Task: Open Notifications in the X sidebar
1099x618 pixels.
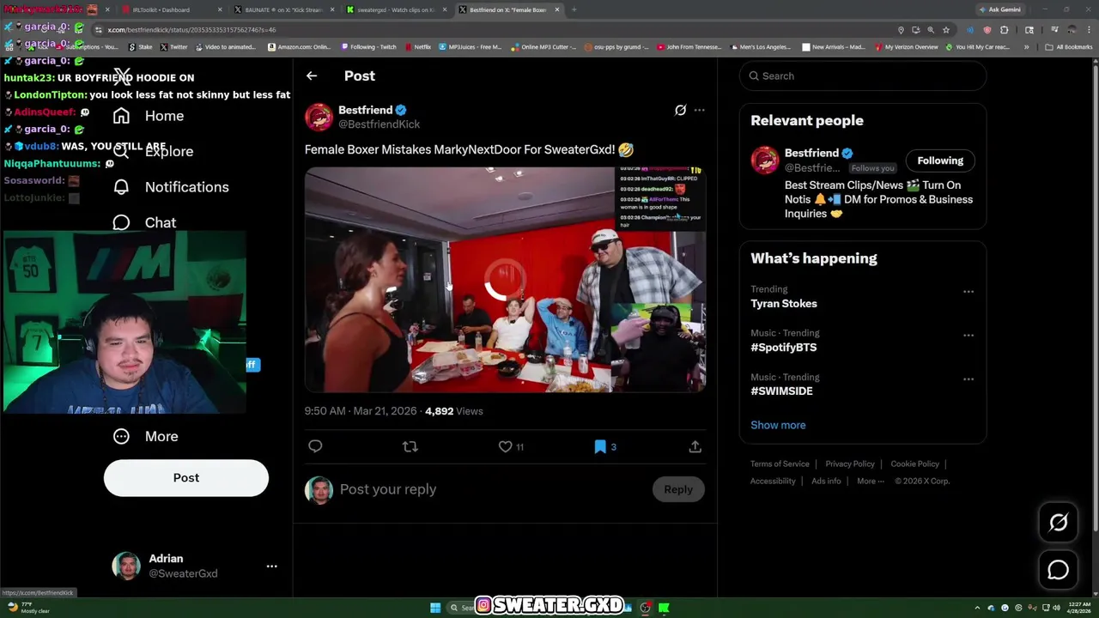Action: pos(171,187)
